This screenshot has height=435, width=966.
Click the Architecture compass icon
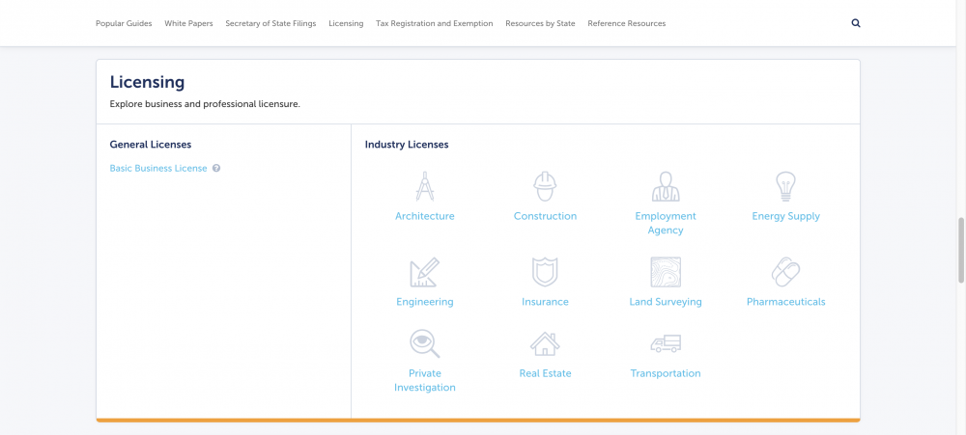click(x=424, y=186)
